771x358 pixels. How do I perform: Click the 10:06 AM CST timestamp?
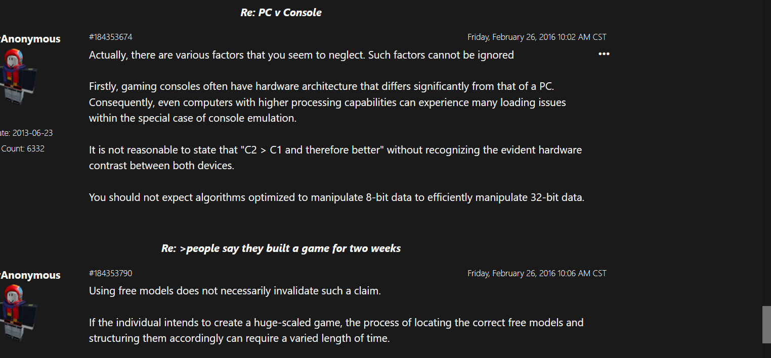tap(537, 273)
